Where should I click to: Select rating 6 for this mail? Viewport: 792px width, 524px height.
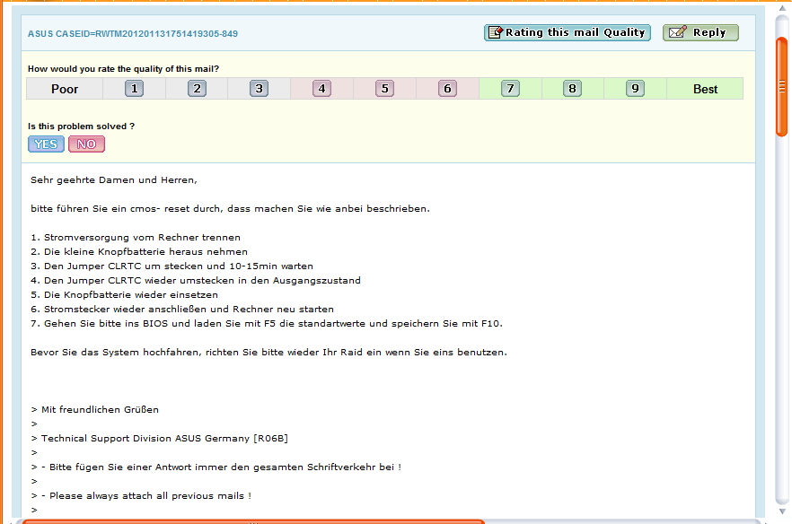(447, 89)
